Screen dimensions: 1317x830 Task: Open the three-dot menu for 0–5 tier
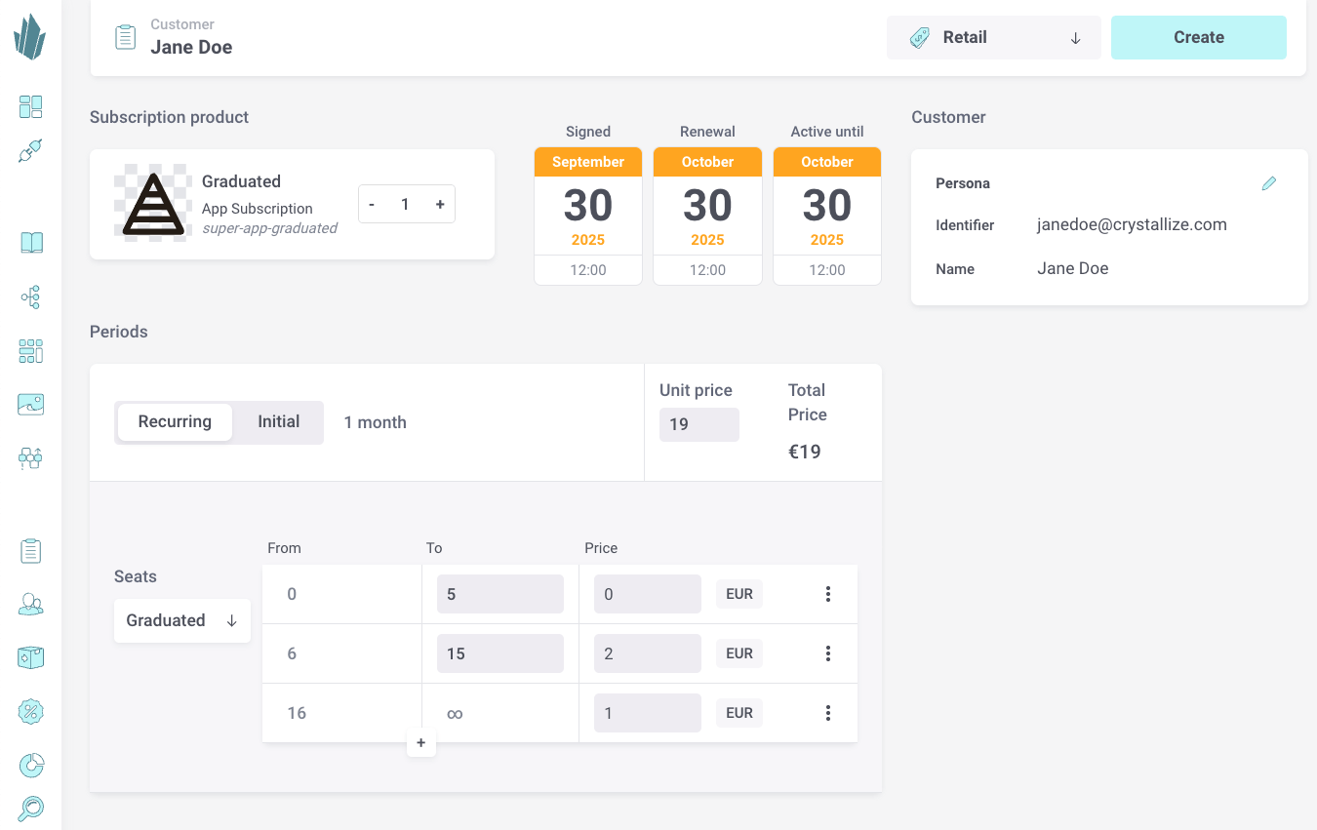pos(827,594)
